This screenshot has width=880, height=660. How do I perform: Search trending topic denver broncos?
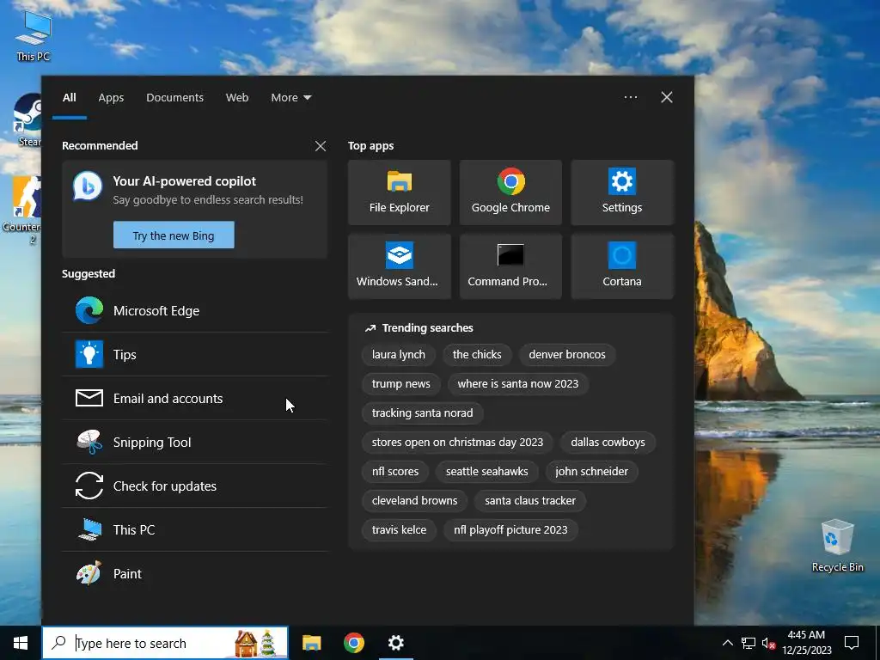[567, 355]
